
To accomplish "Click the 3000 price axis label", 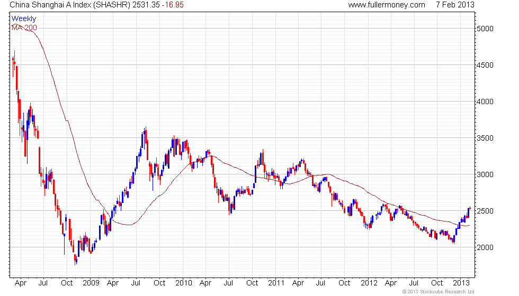I will tap(485, 174).
